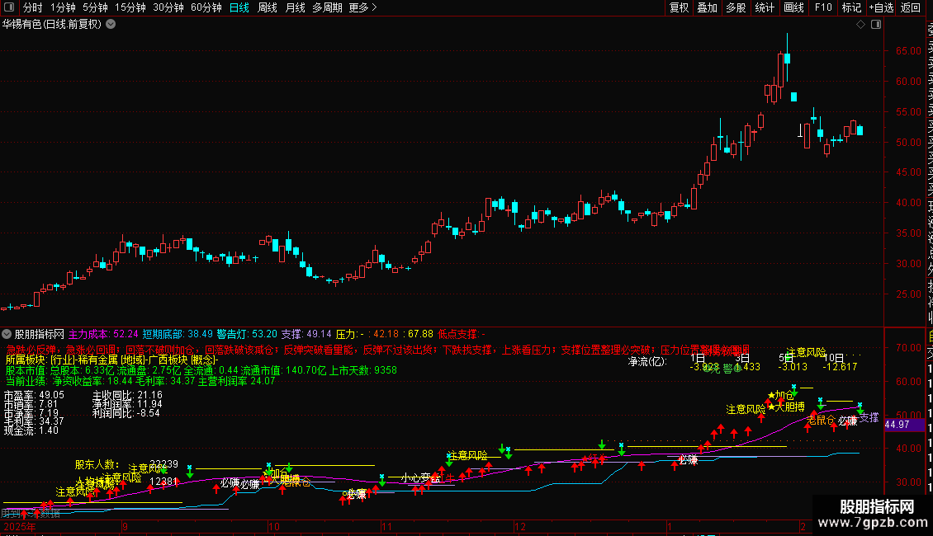
Task: Click the 65.00 price axis label
Action: click(x=908, y=51)
